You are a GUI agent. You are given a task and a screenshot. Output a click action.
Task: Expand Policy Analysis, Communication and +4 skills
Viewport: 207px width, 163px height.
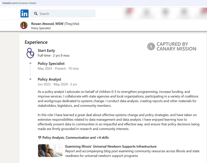click(75, 138)
